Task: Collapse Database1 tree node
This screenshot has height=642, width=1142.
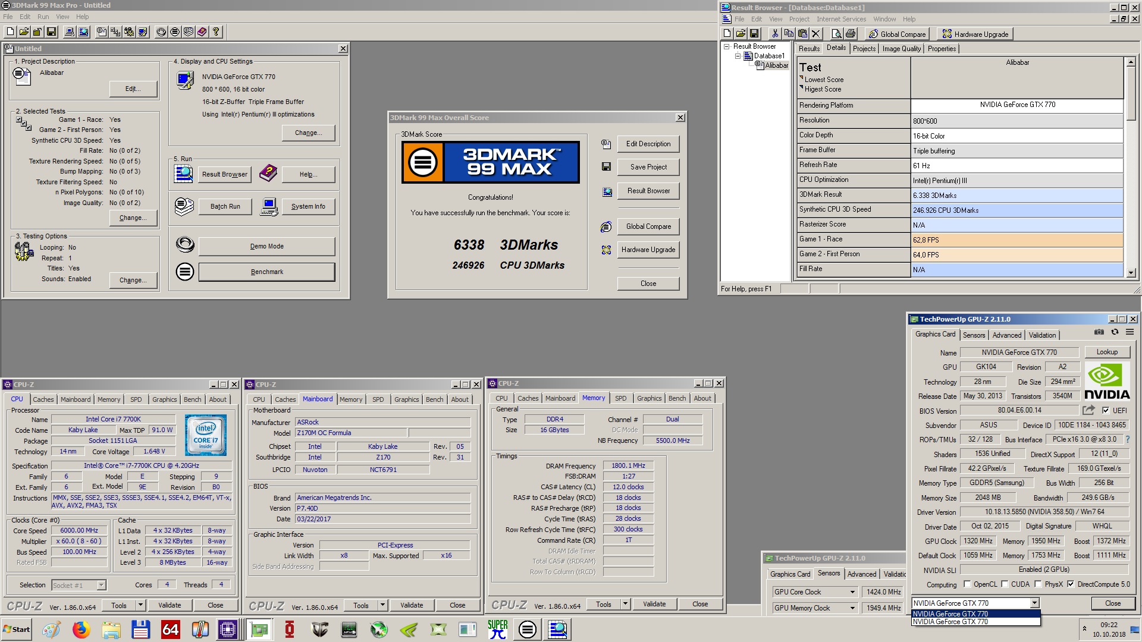Action: click(738, 56)
